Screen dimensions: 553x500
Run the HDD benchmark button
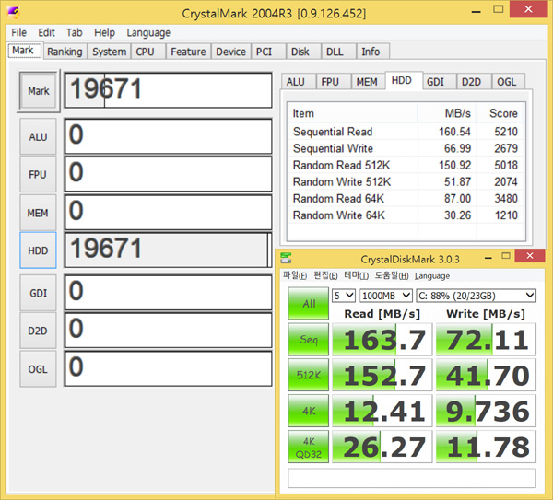click(38, 250)
